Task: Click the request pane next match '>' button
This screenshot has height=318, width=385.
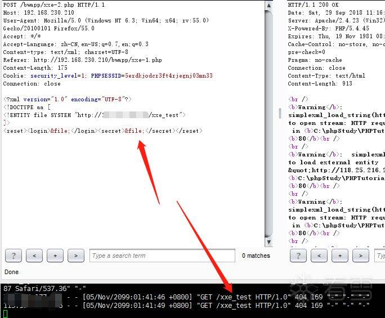Action: pos(76,256)
